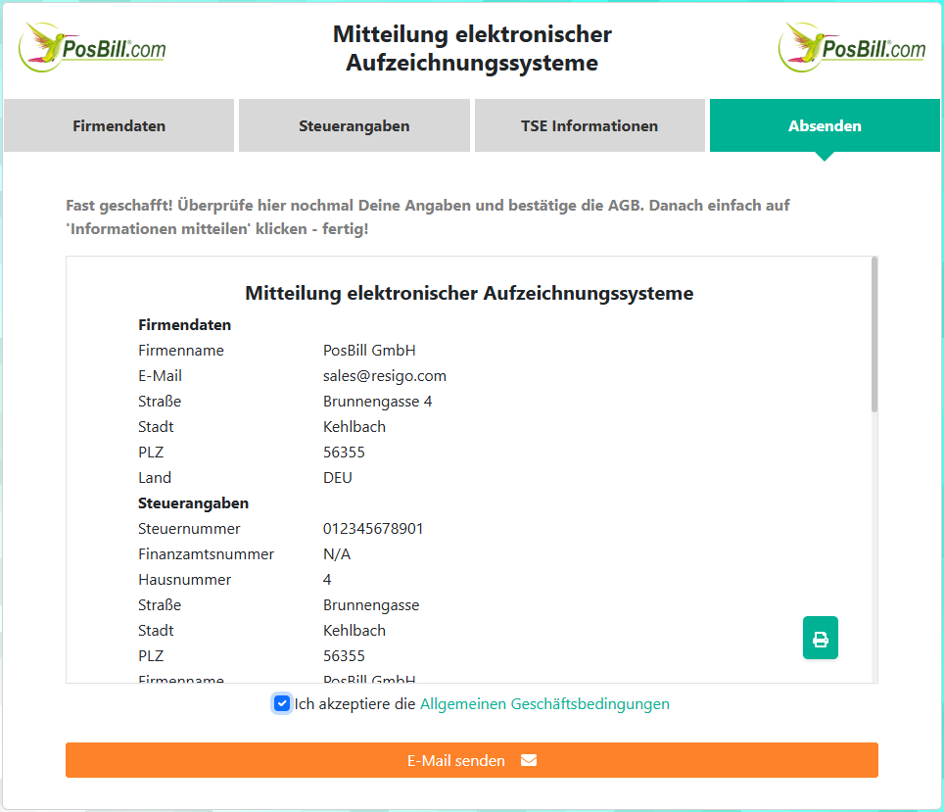
Task: Switch to the Absenden tab
Action: point(825,125)
